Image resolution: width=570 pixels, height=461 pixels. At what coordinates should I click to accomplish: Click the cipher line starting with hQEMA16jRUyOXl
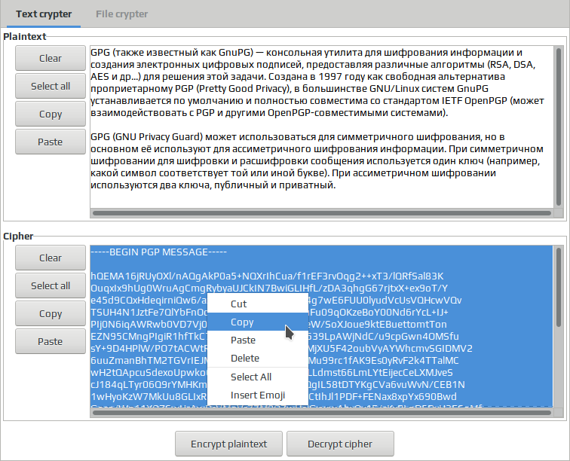coord(267,276)
